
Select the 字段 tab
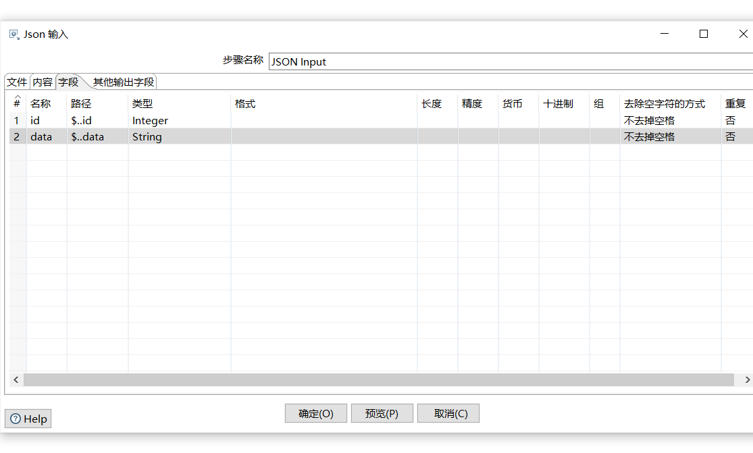tap(68, 82)
